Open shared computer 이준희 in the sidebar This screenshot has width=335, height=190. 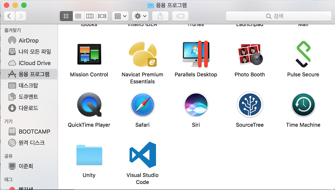coord(29,166)
